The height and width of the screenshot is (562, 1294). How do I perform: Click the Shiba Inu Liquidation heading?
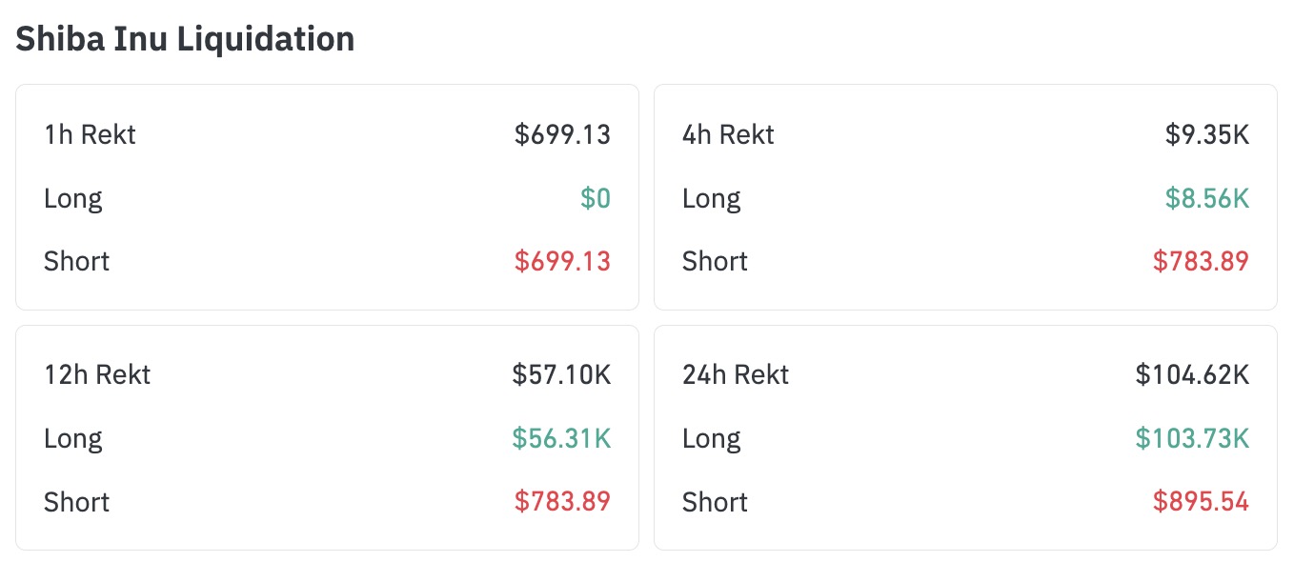pyautogui.click(x=185, y=38)
